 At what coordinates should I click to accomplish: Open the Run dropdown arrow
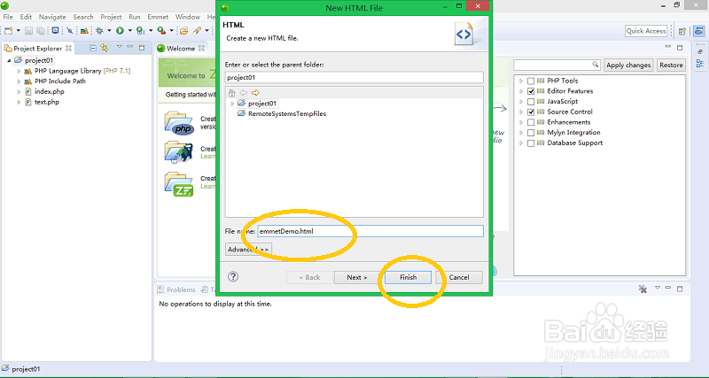(129, 31)
